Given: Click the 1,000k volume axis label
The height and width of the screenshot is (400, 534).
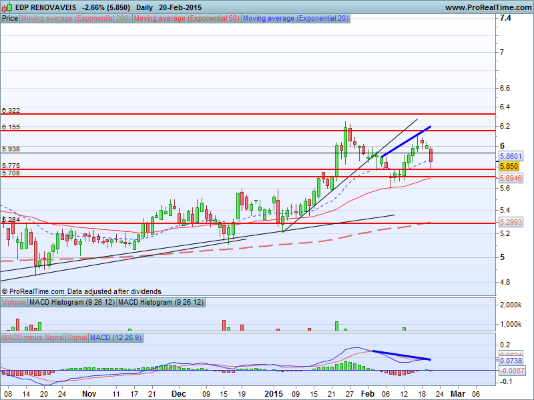Looking at the screenshot, I should [511, 324].
